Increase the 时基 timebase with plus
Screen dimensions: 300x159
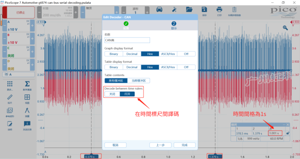point(76,12)
